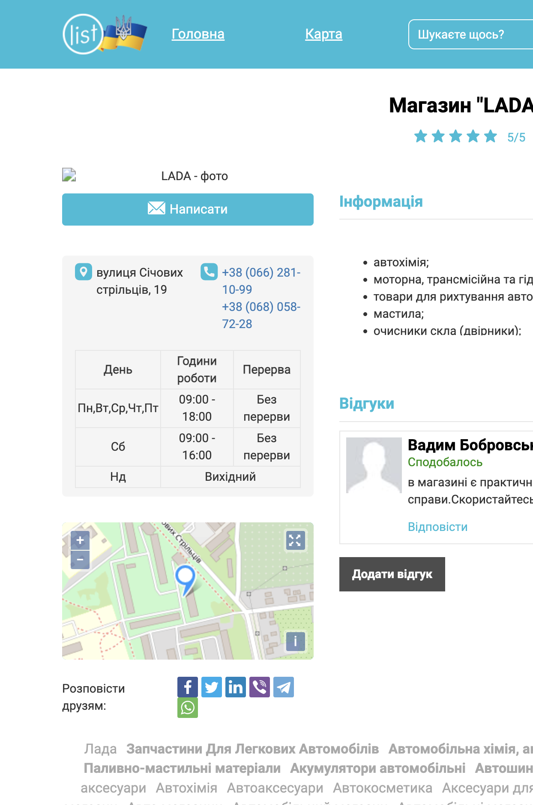Click Вадим Бобровський reviewer avatar
Image resolution: width=533 pixels, height=805 pixels.
pos(374,465)
